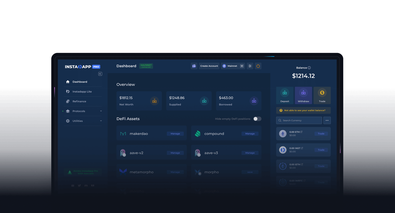395x213 pixels.
Task: Click the Withdraw button
Action: pos(303,96)
